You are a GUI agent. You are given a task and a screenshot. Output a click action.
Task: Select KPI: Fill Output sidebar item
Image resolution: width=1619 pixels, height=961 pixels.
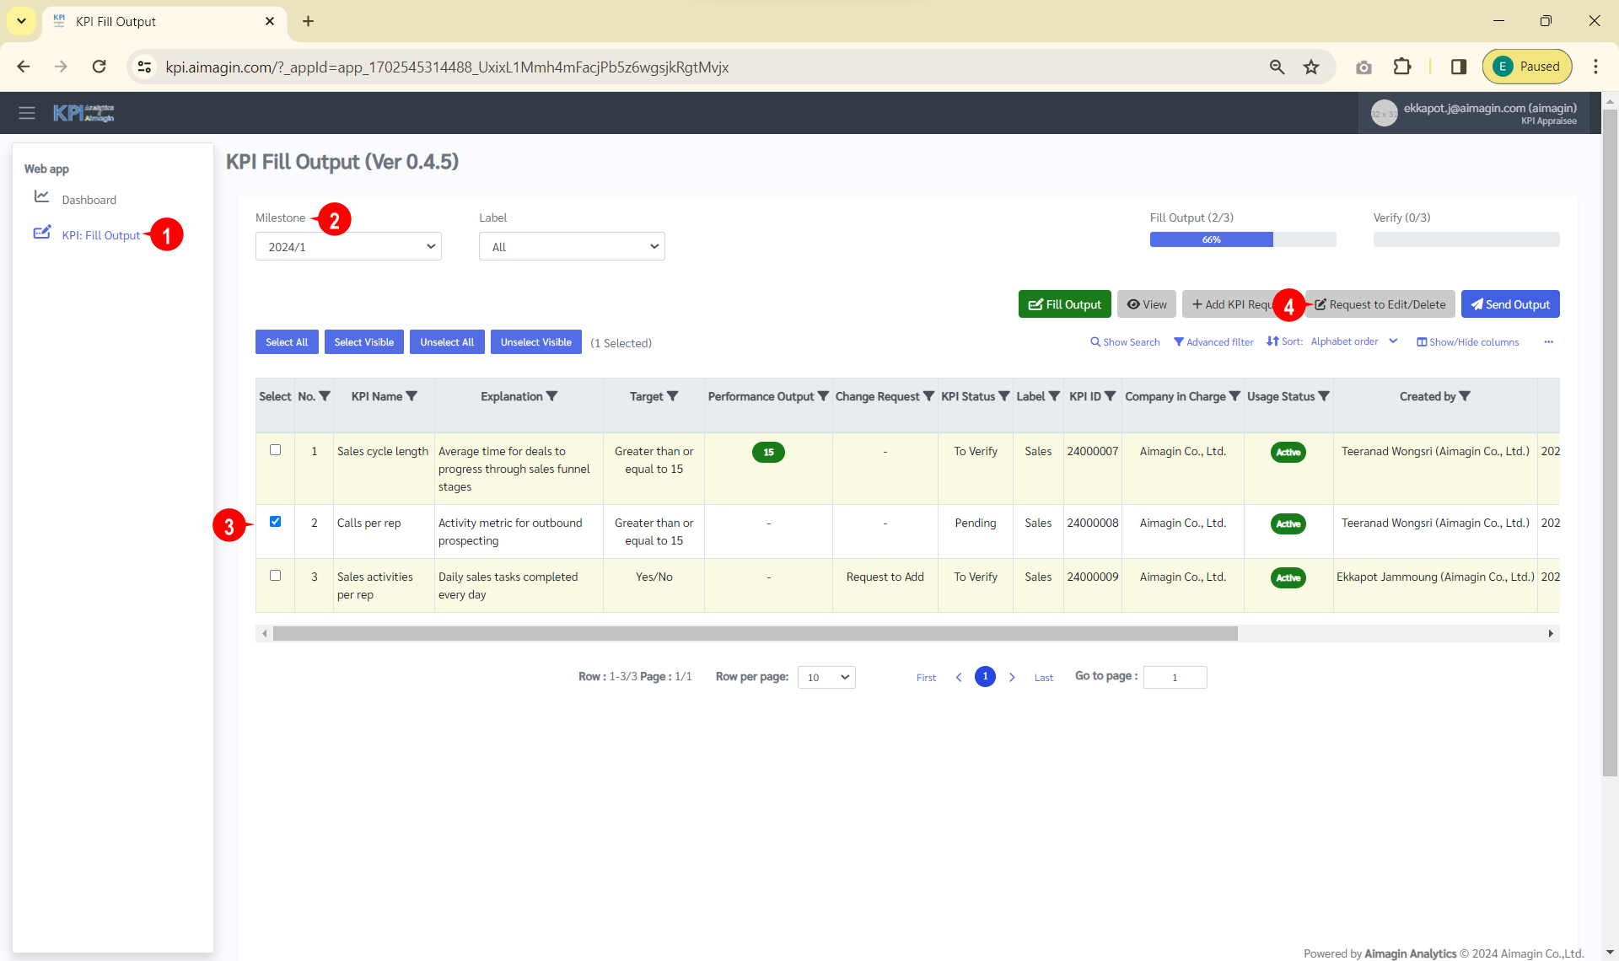pos(100,235)
